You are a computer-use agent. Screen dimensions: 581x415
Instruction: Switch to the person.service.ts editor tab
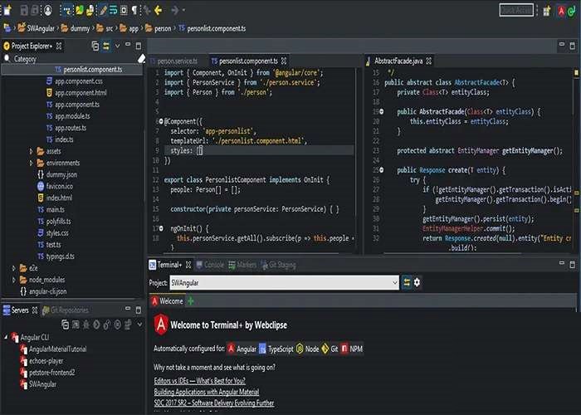click(177, 61)
